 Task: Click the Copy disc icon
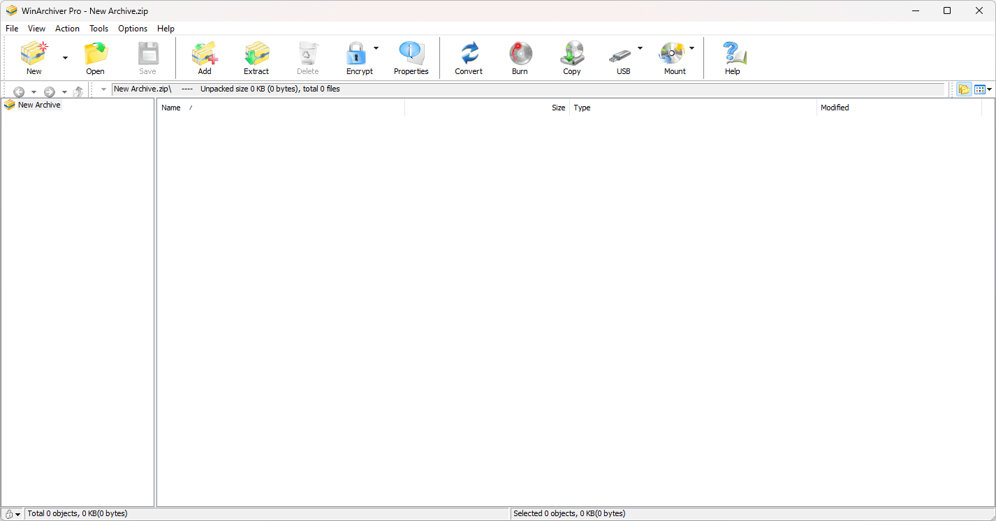coord(571,54)
